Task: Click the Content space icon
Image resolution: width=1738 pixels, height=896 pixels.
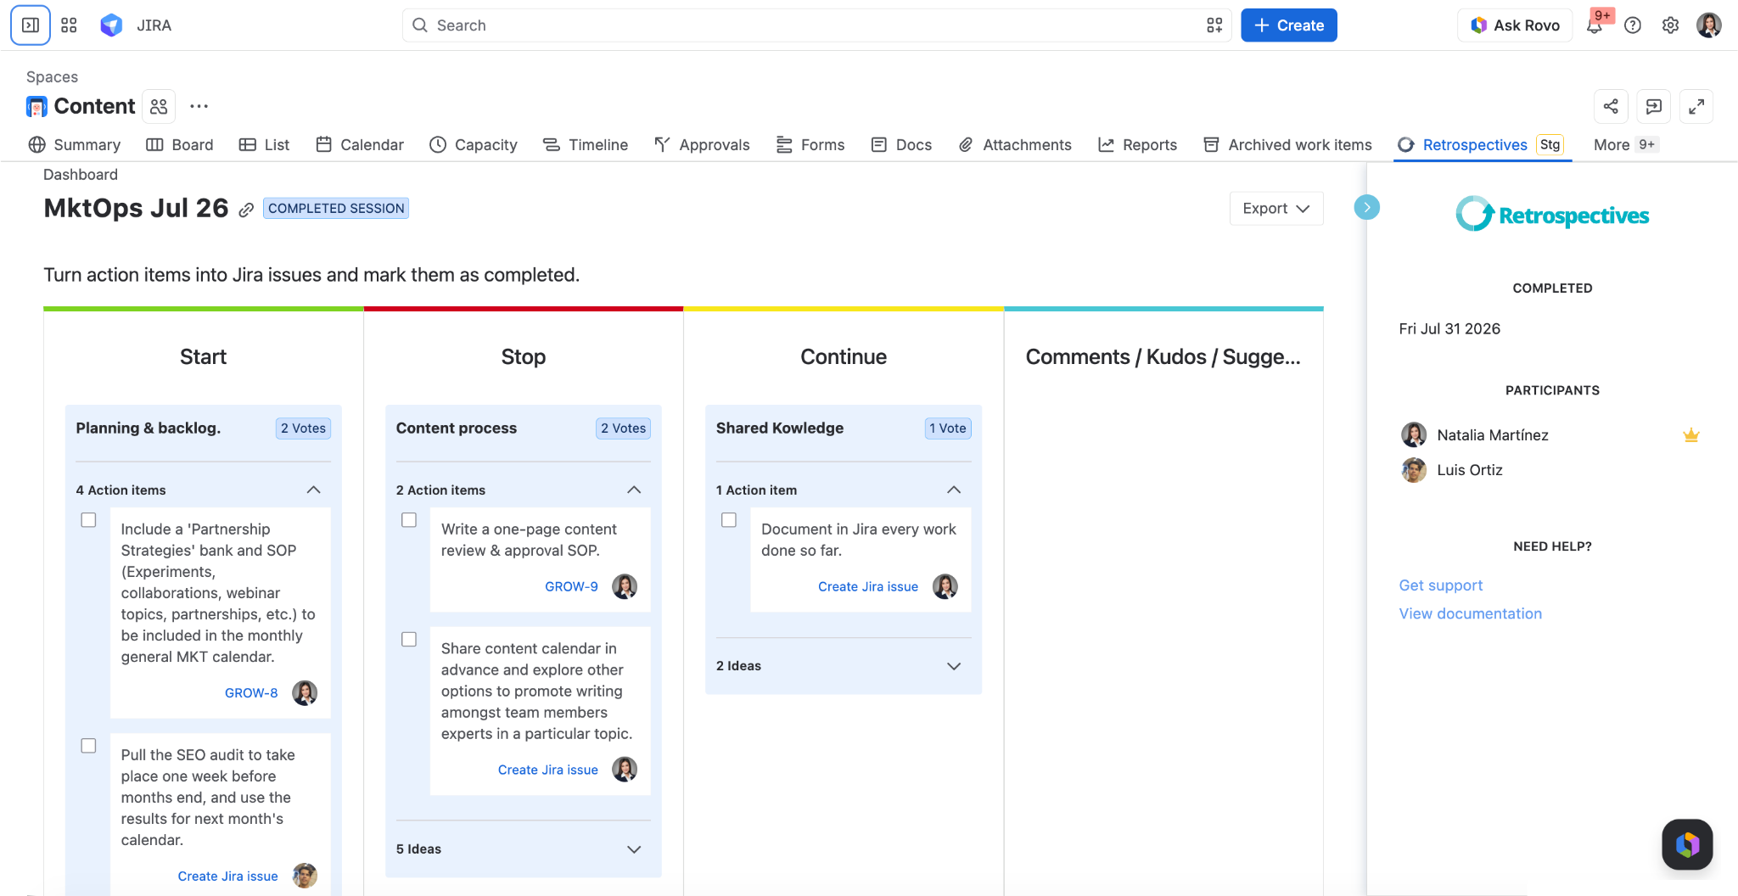Action: click(36, 106)
